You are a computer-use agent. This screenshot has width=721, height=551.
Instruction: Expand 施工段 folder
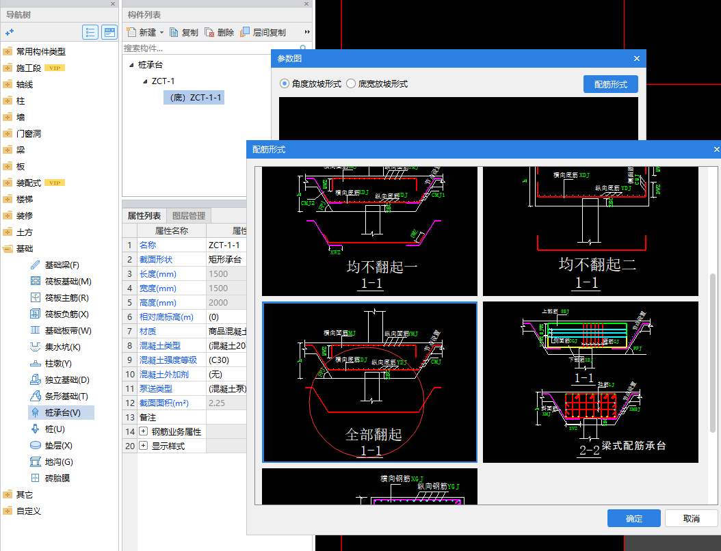(8, 68)
